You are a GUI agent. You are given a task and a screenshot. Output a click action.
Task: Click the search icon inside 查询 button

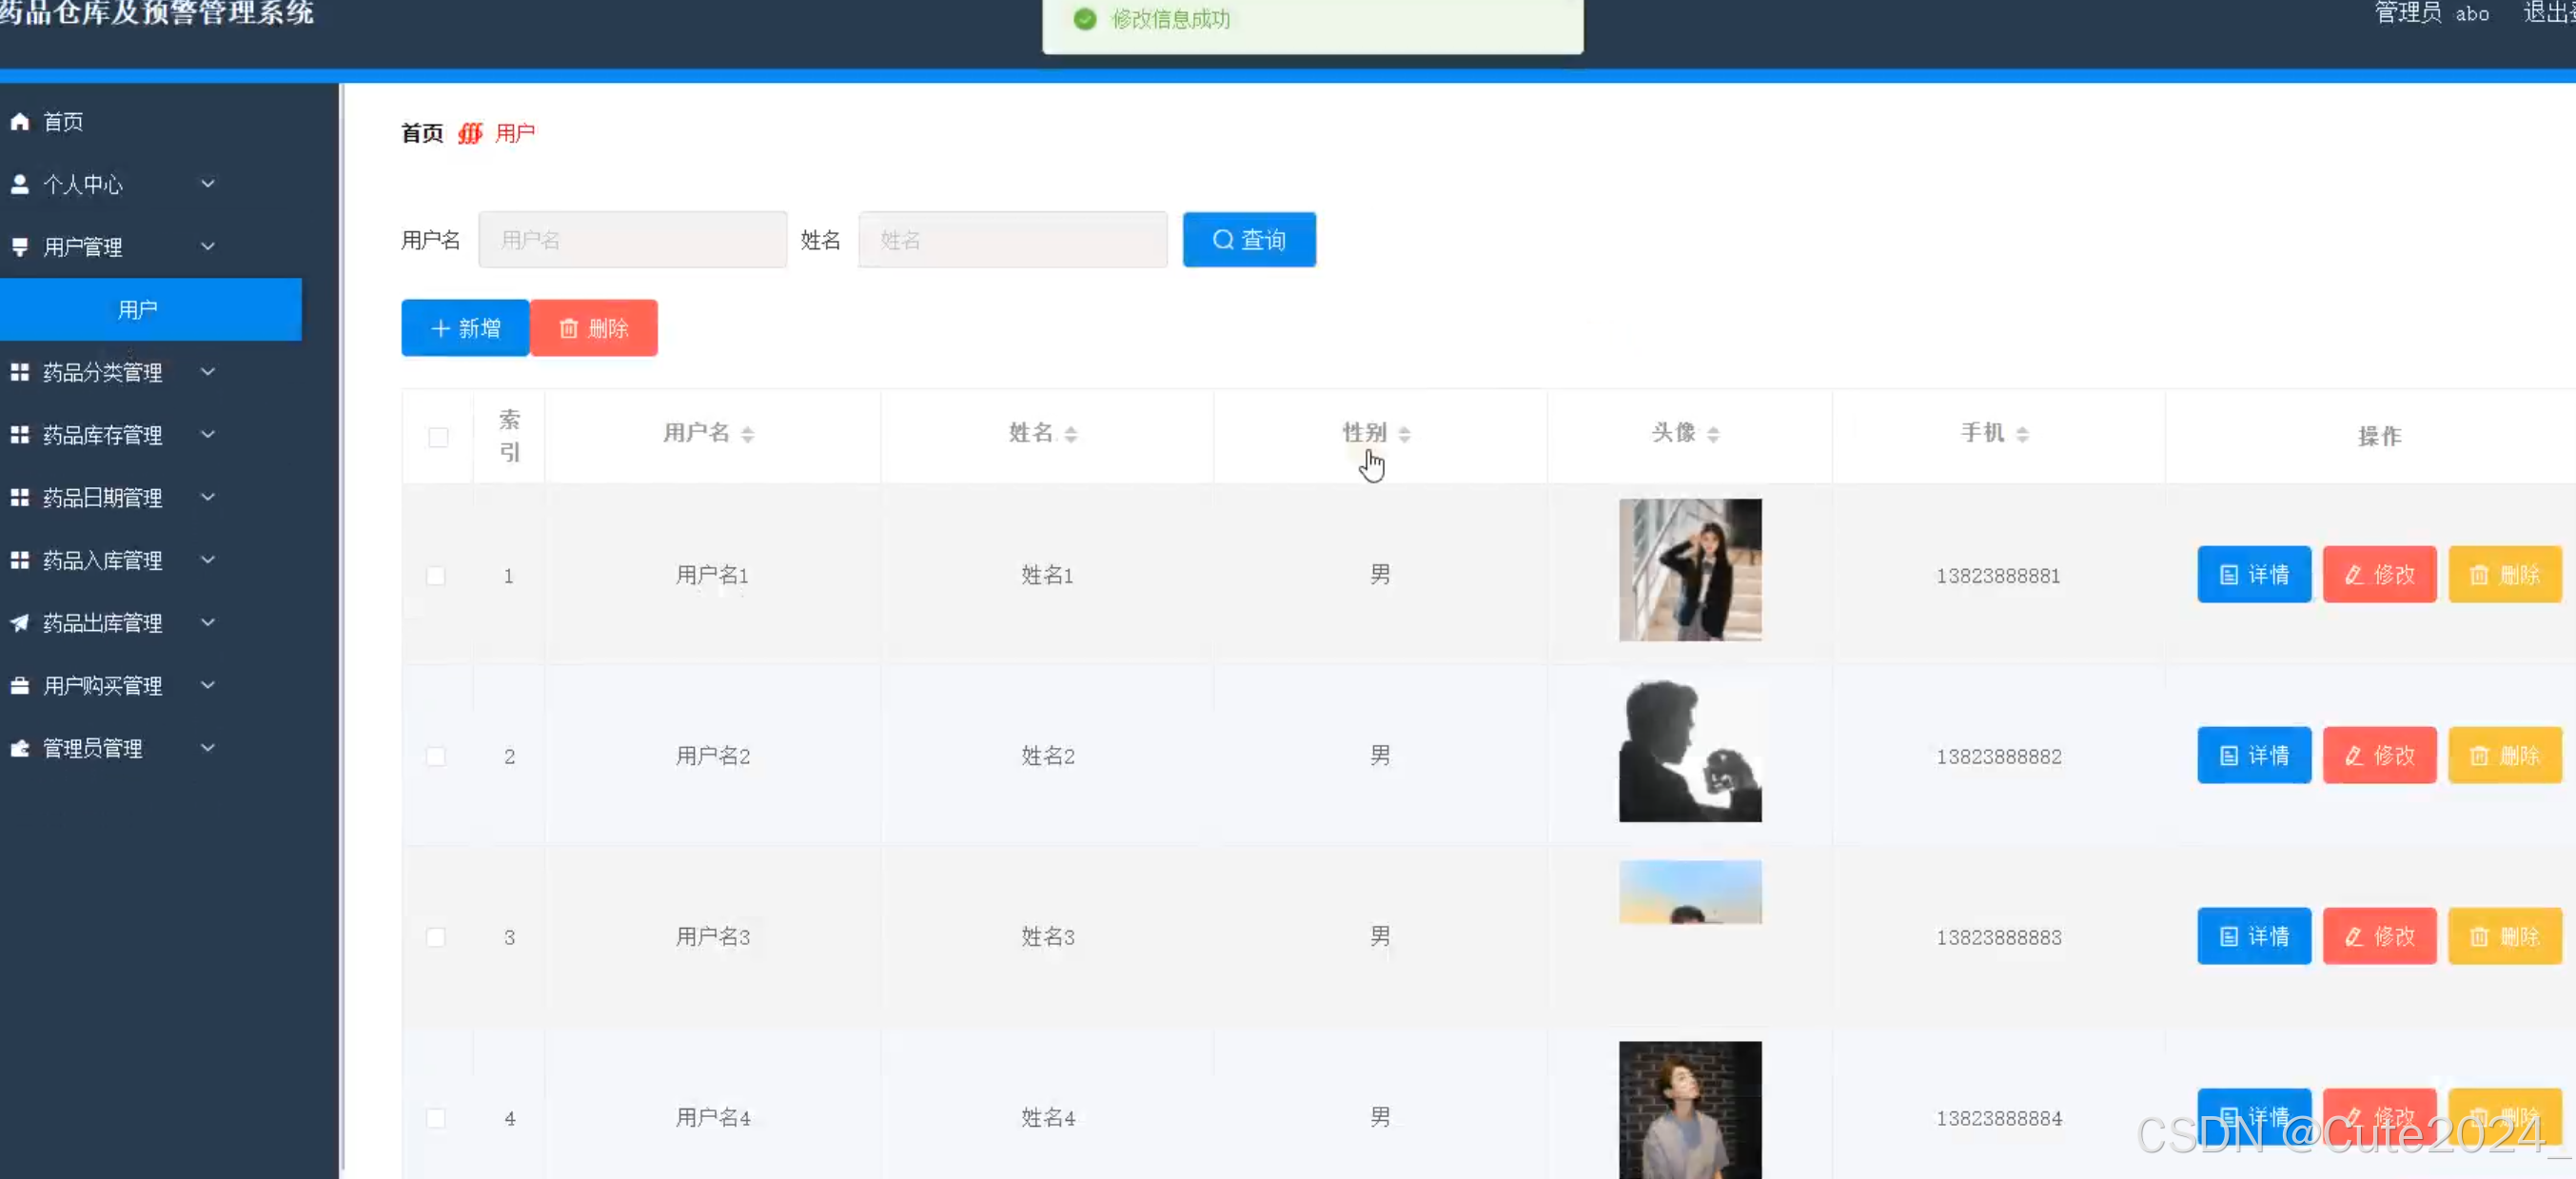click(1223, 239)
